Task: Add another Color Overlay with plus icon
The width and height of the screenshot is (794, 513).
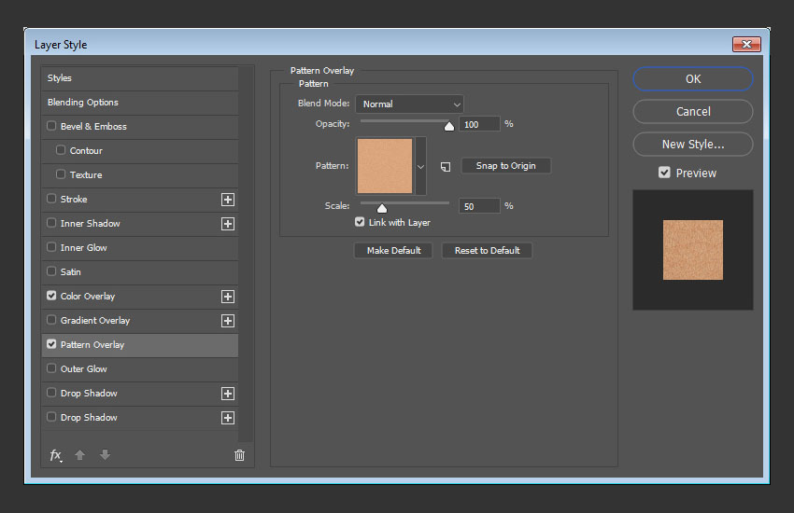Action: 227,297
